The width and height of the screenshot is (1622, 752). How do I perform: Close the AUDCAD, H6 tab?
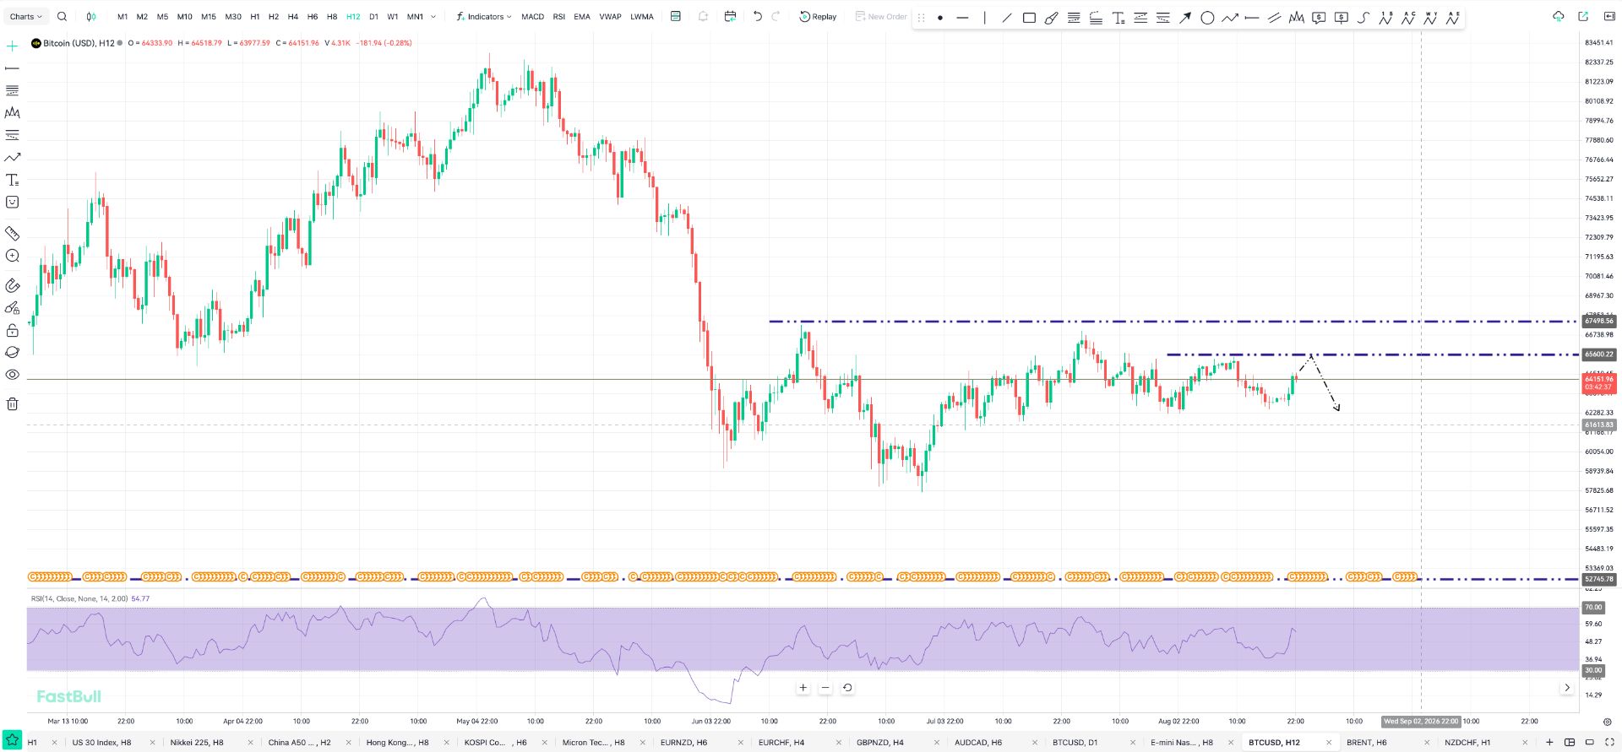[x=1035, y=743]
